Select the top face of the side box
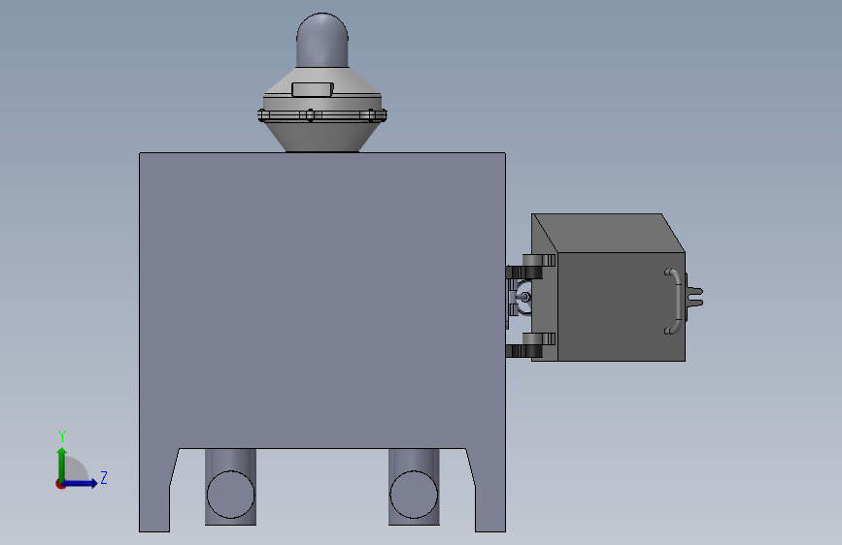 (608, 233)
